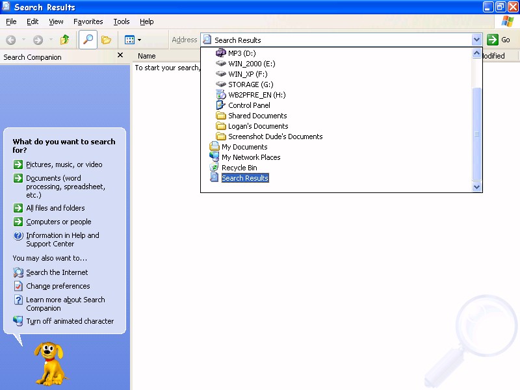Viewport: 520px width, 390px height.
Task: Select WIN_2000 (E:) drive icon
Action: click(220, 63)
